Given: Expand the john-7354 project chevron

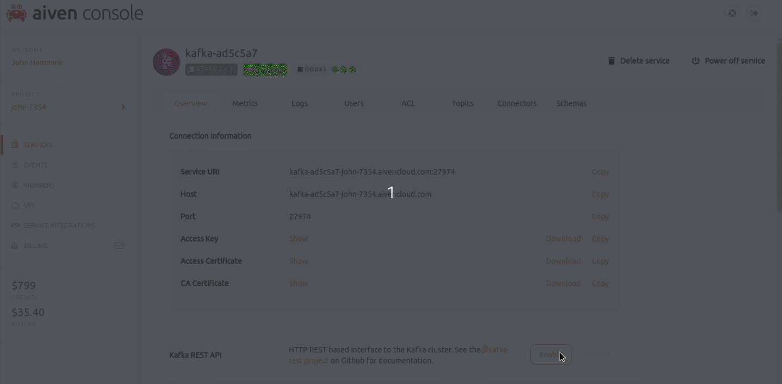Looking at the screenshot, I should pyautogui.click(x=122, y=107).
